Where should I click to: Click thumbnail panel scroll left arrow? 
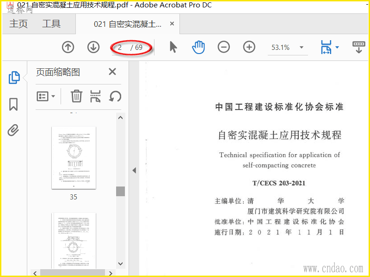point(35,273)
